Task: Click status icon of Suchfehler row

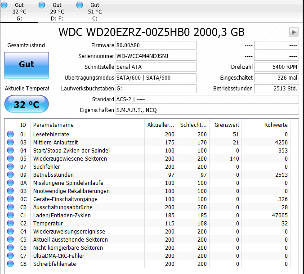Action: (10, 166)
